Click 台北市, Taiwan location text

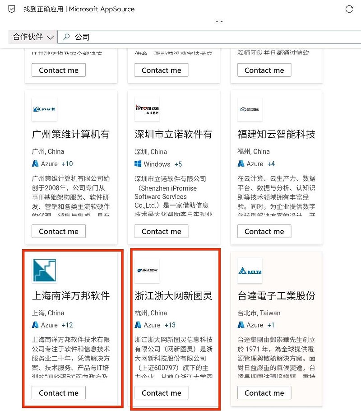click(259, 313)
